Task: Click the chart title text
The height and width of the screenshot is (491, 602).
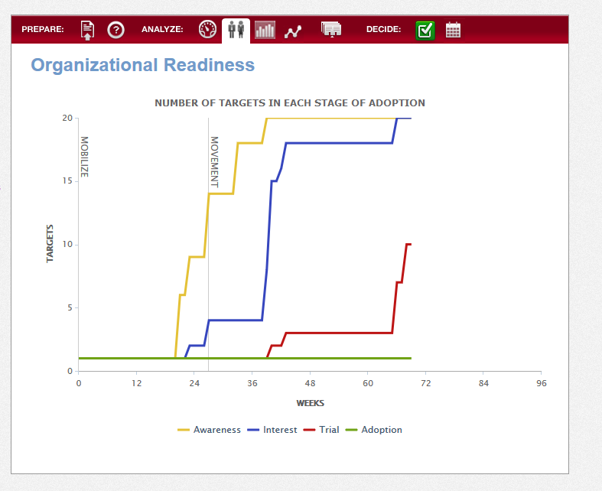Action: 290,103
